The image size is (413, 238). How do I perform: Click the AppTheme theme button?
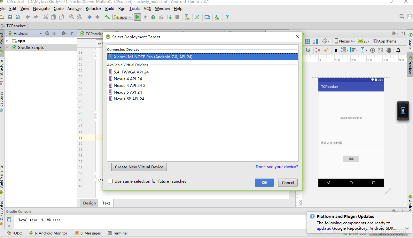click(x=385, y=41)
